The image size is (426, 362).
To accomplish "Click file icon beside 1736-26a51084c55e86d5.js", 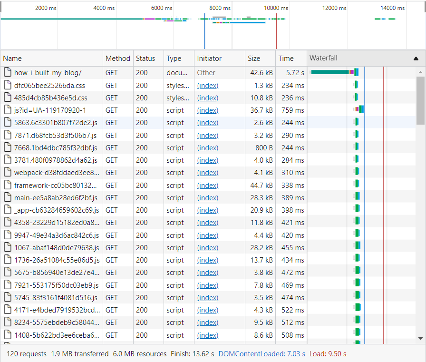I will pyautogui.click(x=8, y=260).
